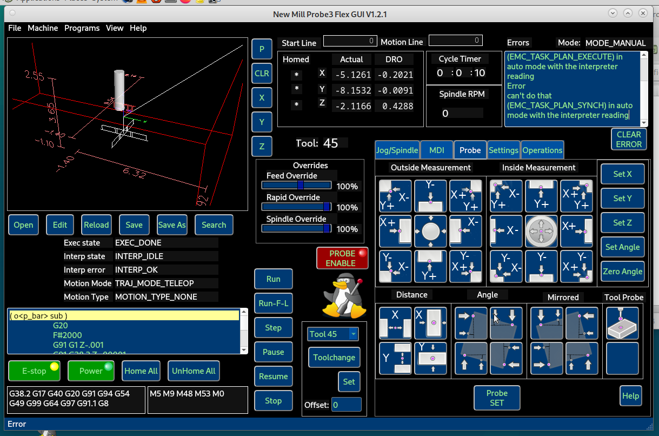The width and height of the screenshot is (659, 436).
Task: Click the Offset input field
Action: point(346,405)
